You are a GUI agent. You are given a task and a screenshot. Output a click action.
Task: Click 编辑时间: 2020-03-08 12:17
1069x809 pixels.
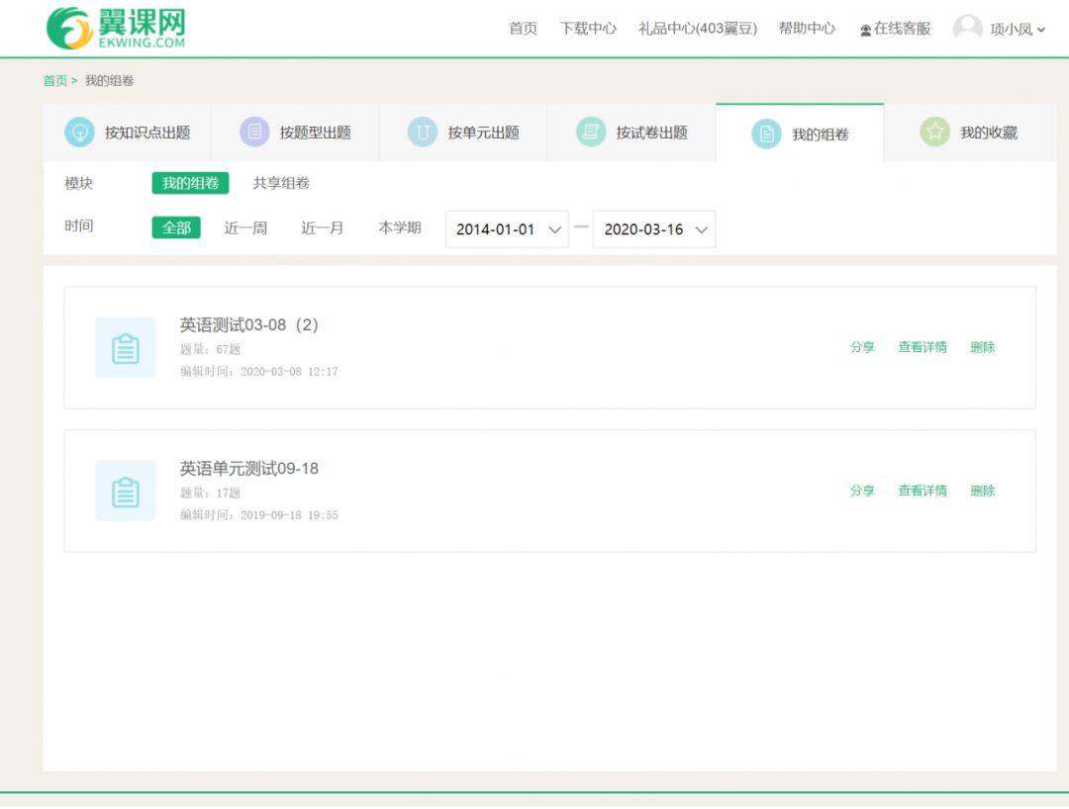point(259,372)
